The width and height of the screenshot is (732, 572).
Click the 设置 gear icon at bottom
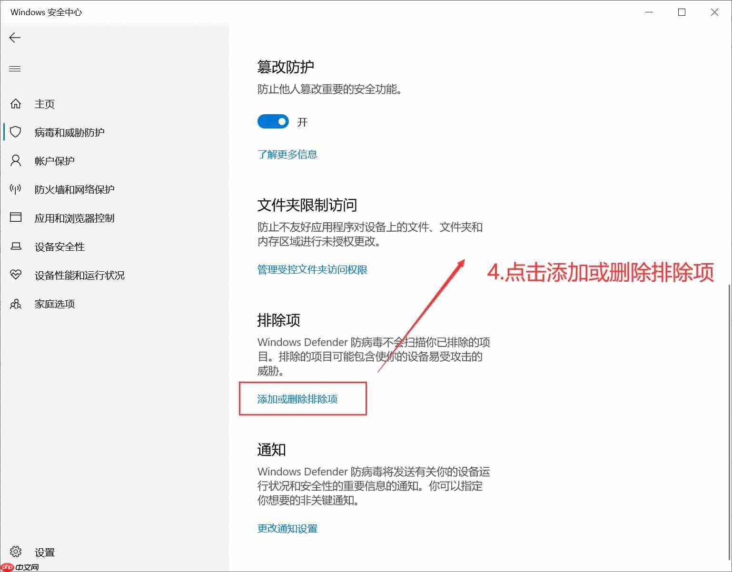point(15,552)
